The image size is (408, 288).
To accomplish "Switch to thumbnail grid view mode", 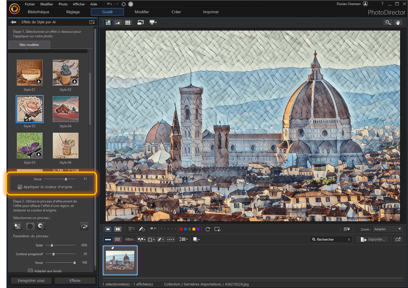I will point(128,23).
